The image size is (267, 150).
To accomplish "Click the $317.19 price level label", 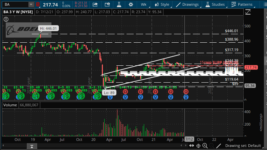I will point(231,50).
